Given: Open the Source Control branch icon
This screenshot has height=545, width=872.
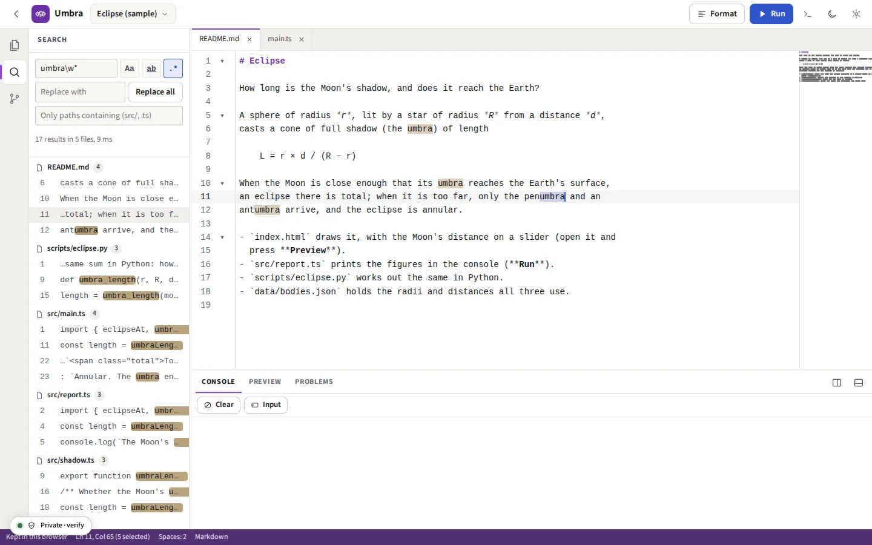Looking at the screenshot, I should pos(15,99).
